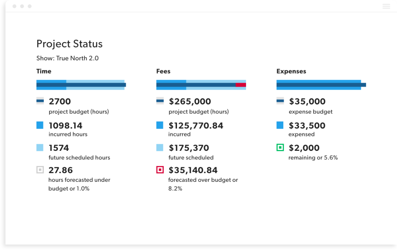
Task: Click the Time progress bar
Action: (x=81, y=84)
